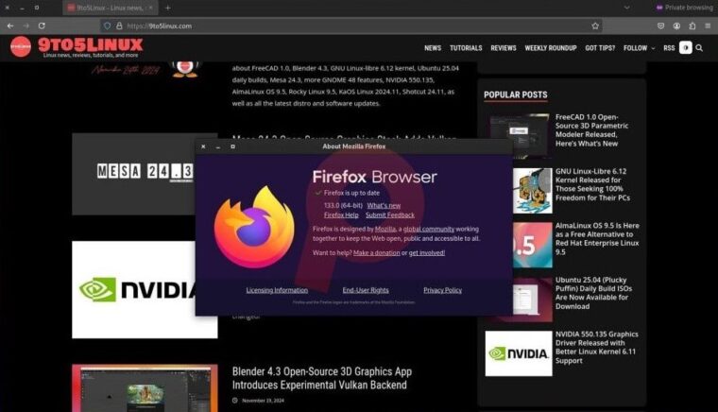Close the main Firefox browser window

click(7, 8)
